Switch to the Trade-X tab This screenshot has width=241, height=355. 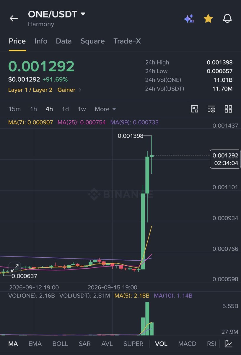pyautogui.click(x=127, y=41)
